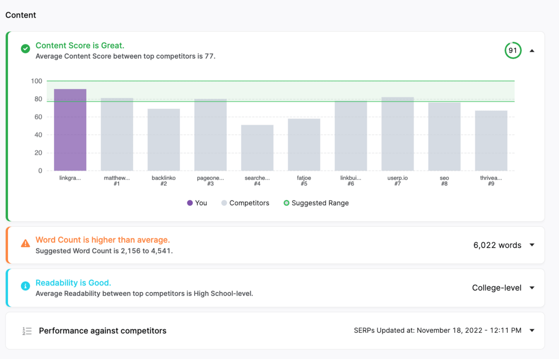Image resolution: width=559 pixels, height=359 pixels.
Task: Click Word Count is higher than average
Action: pos(102,240)
